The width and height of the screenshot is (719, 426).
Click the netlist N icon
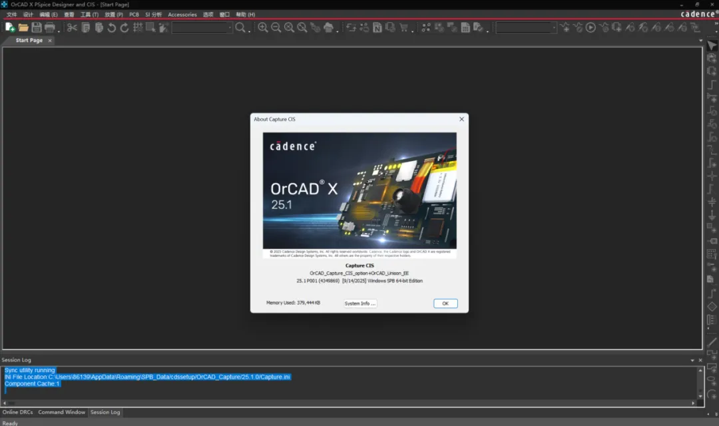click(x=377, y=28)
